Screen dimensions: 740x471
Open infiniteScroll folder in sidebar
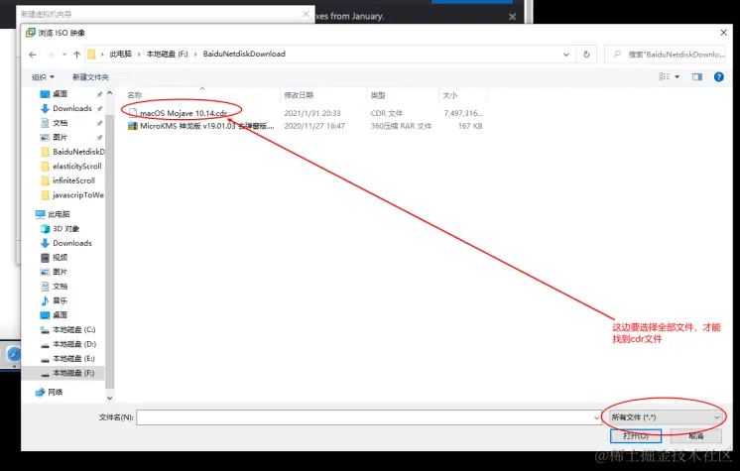(x=73, y=180)
